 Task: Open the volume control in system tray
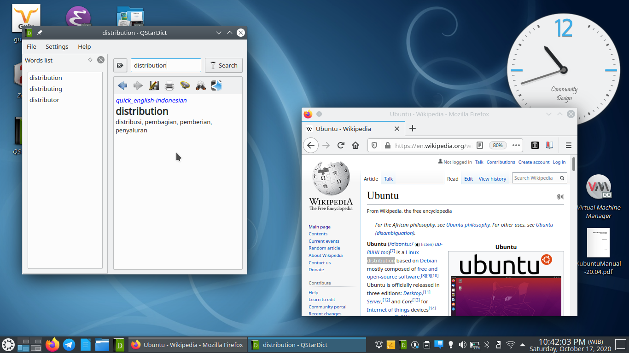point(463,344)
